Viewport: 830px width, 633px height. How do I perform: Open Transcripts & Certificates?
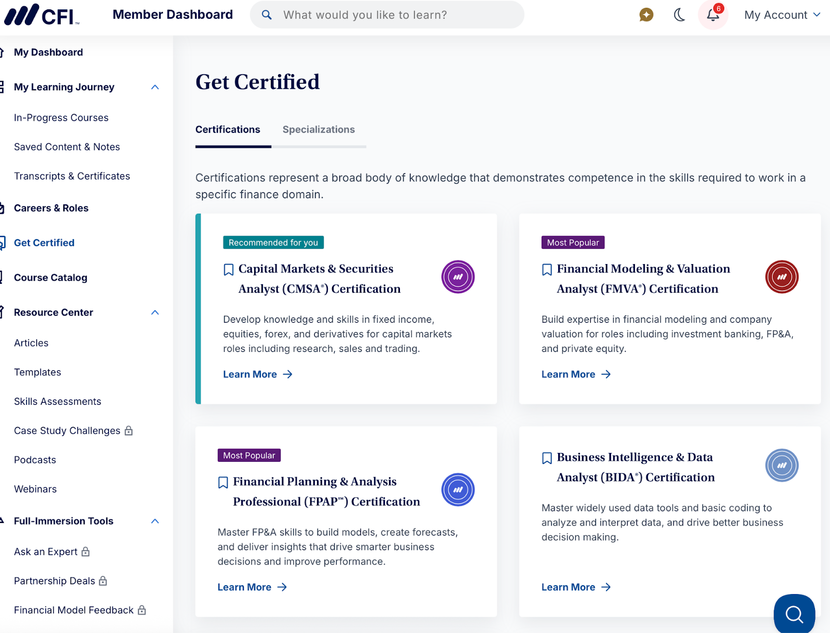tap(72, 176)
